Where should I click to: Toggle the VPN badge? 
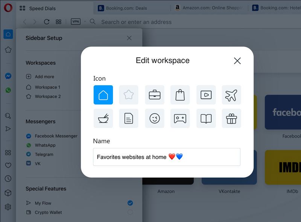[76, 22]
